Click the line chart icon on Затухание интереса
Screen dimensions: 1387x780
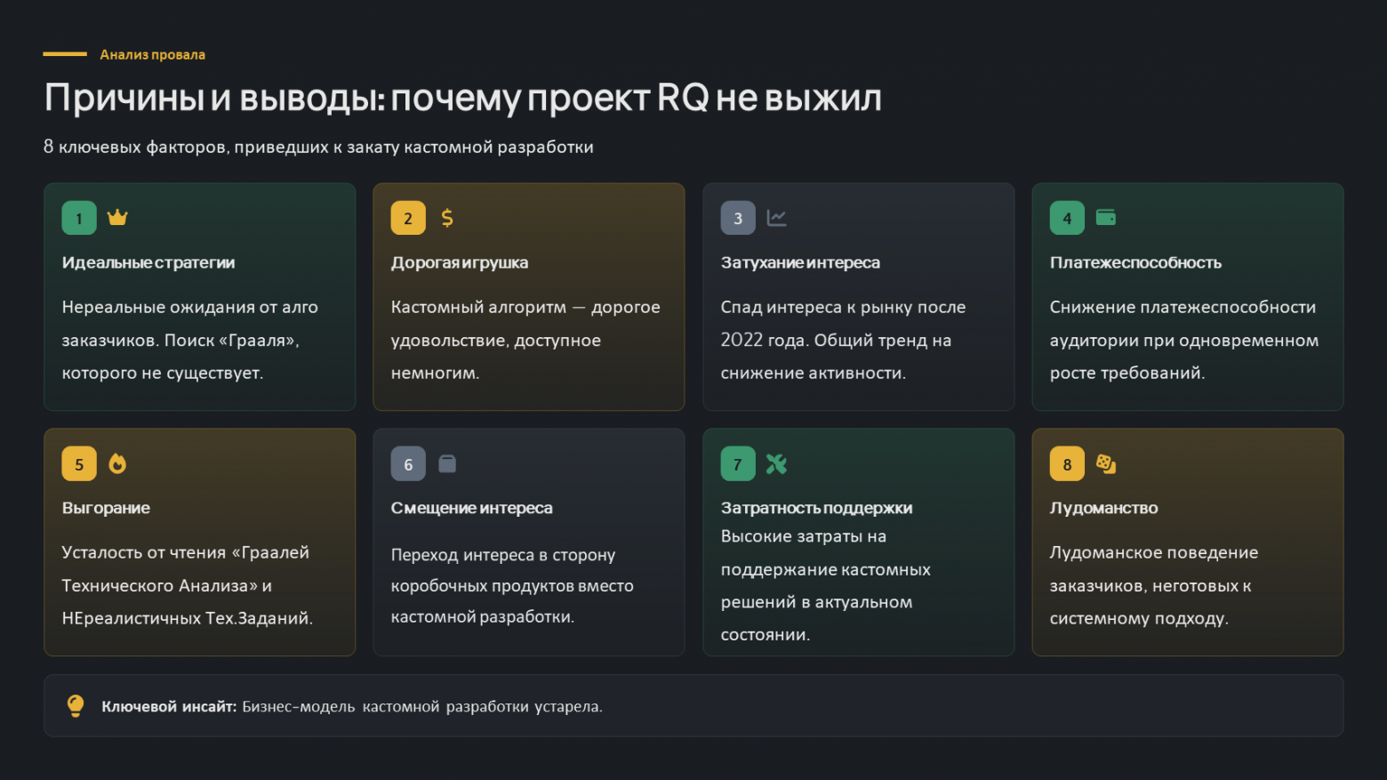click(x=776, y=217)
